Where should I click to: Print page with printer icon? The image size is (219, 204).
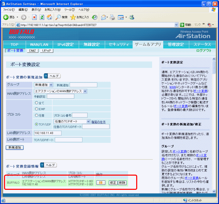pyautogui.click(x=112, y=17)
